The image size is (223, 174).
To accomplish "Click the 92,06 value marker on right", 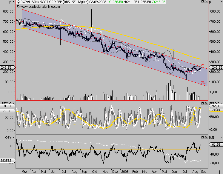I will [x=216, y=106].
